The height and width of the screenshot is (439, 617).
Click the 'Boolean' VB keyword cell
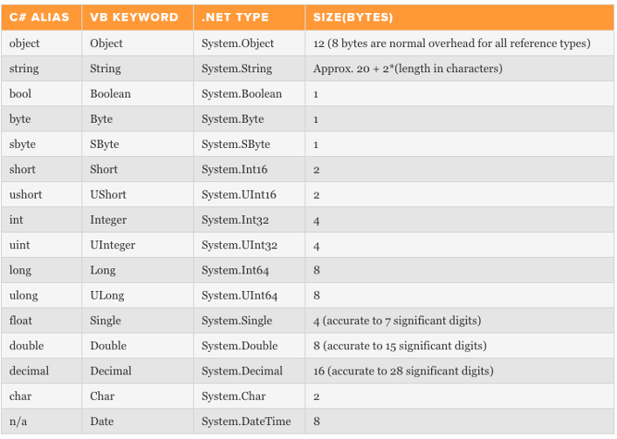pos(111,93)
